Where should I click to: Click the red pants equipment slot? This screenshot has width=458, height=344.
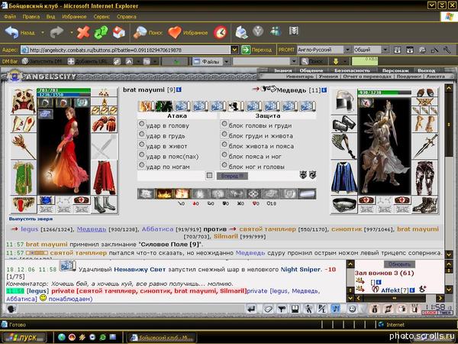(105, 177)
